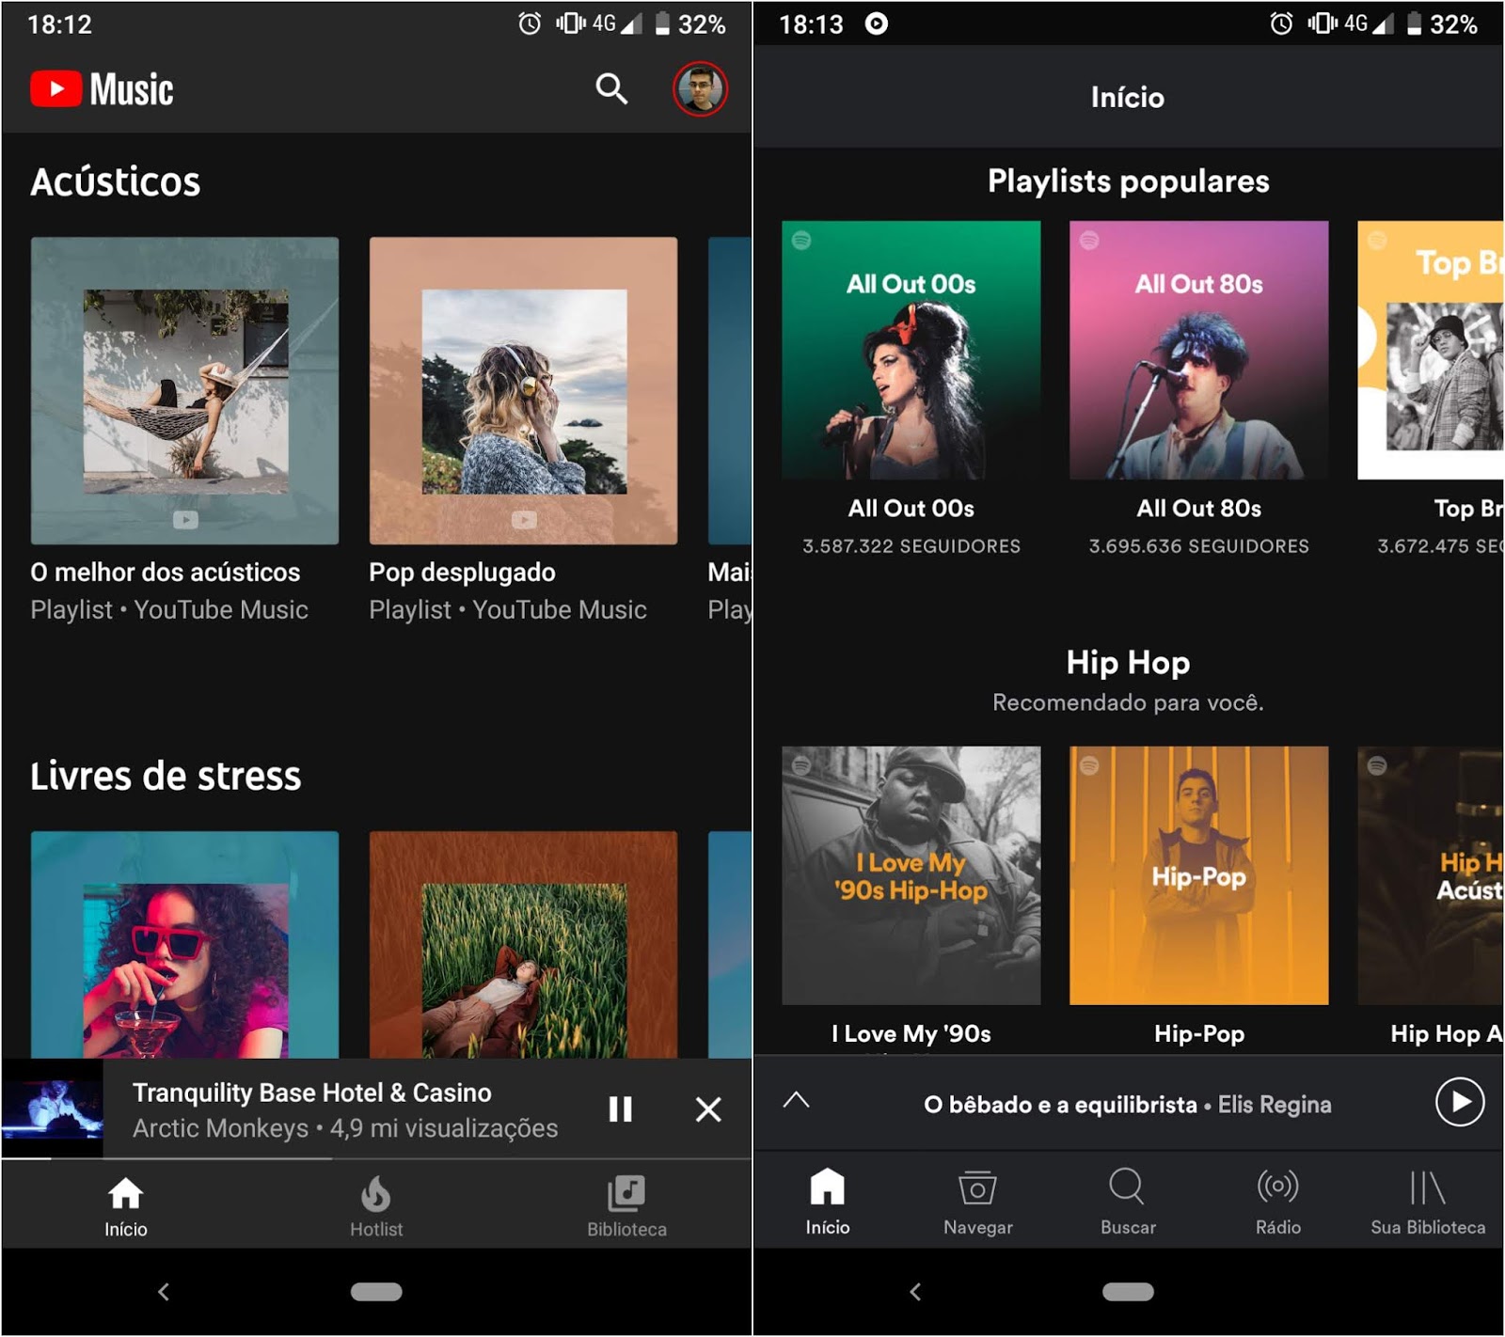This screenshot has height=1337, width=1505.
Task: Open the All Out 00s playlist cover
Action: 911,350
